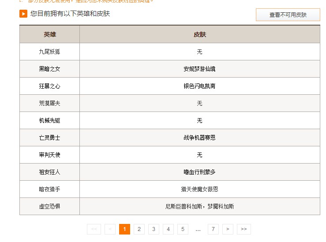Go to page 2
Screen dimensions: 326x242
click(139, 229)
